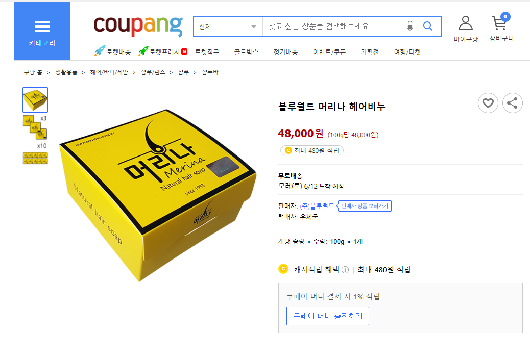Add product to wishlist with heart icon
This screenshot has height=337, width=530.
coord(488,103)
